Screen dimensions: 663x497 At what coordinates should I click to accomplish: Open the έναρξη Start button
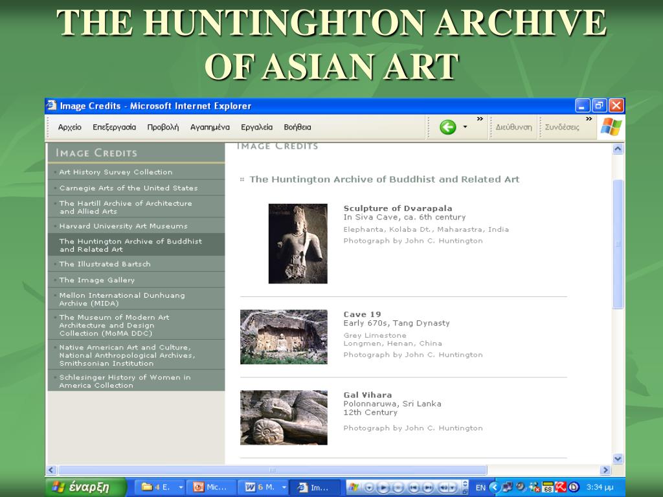86,487
